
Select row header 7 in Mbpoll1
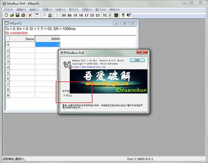(x=8, y=84)
